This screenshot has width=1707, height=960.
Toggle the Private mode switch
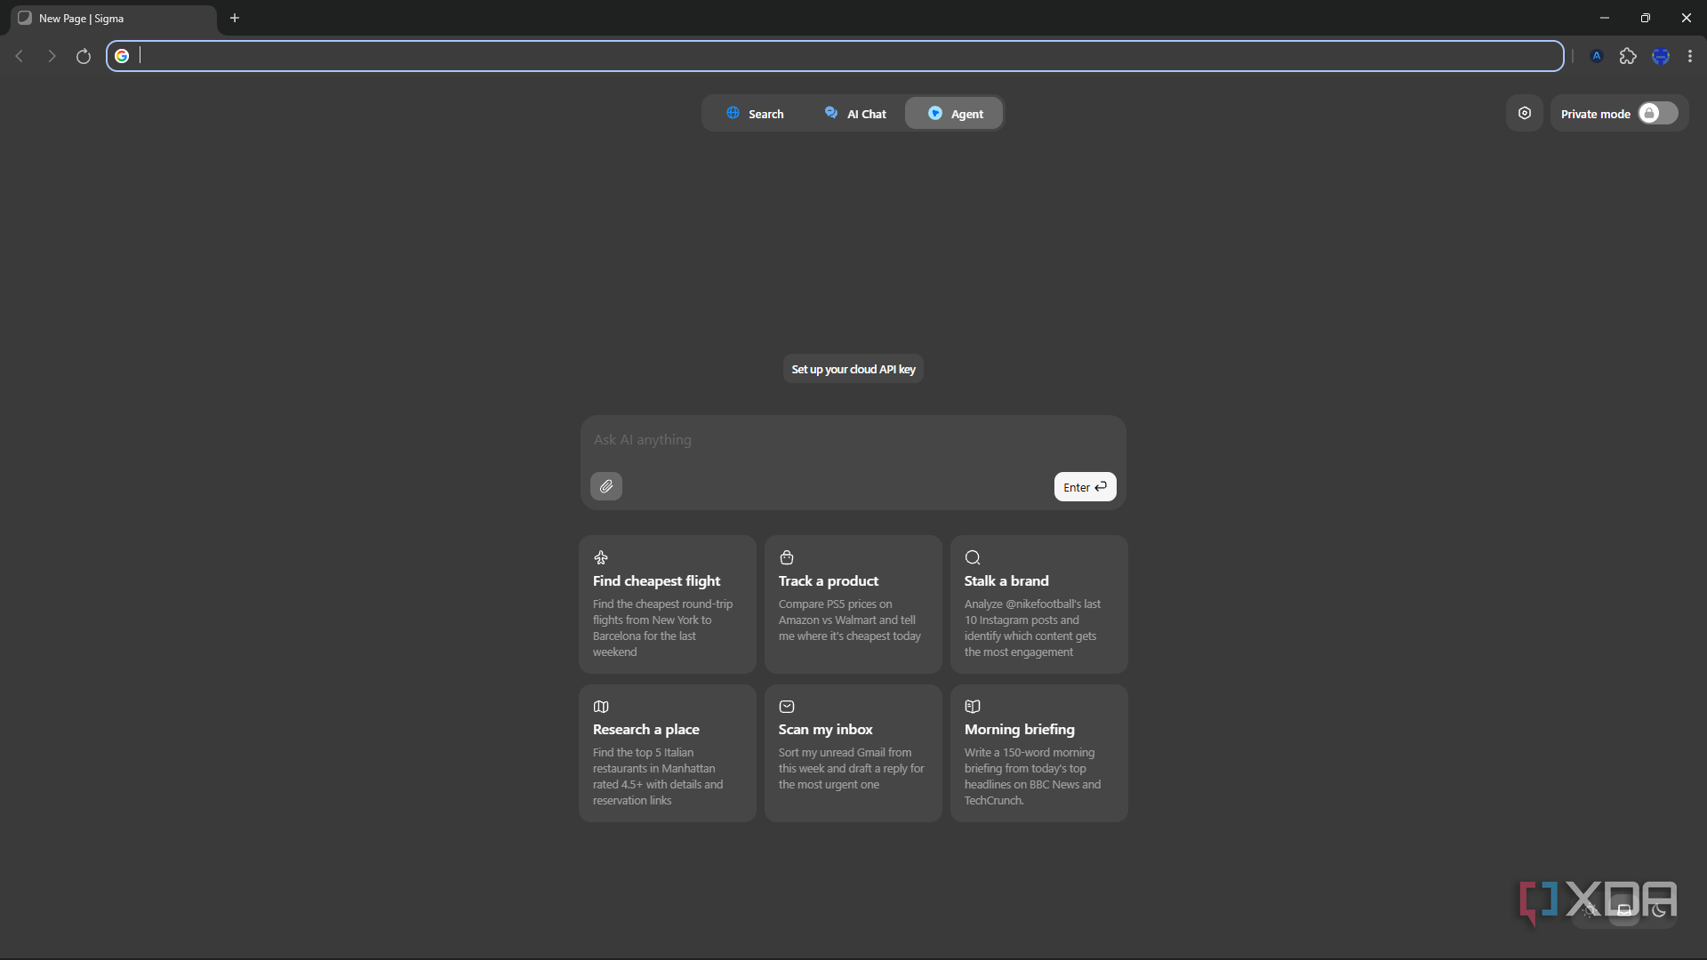(1658, 113)
